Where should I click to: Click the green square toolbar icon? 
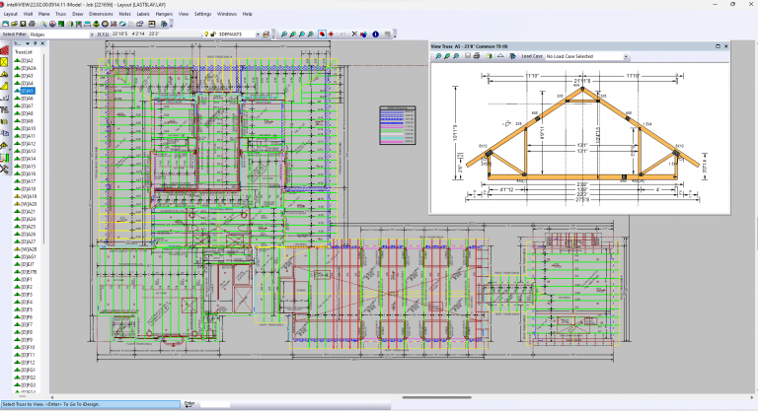coord(61,24)
